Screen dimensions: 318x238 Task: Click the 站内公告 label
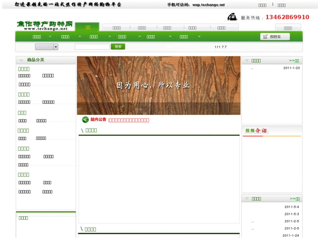coord(98,120)
